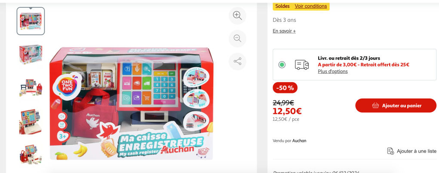This screenshot has width=439, height=173.
Task: Show the second thumbnail angled box view
Action: tap(31, 54)
